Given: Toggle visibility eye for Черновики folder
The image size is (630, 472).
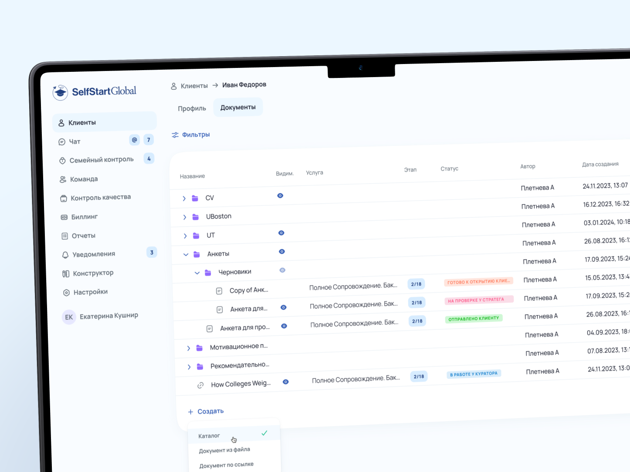Looking at the screenshot, I should (282, 270).
